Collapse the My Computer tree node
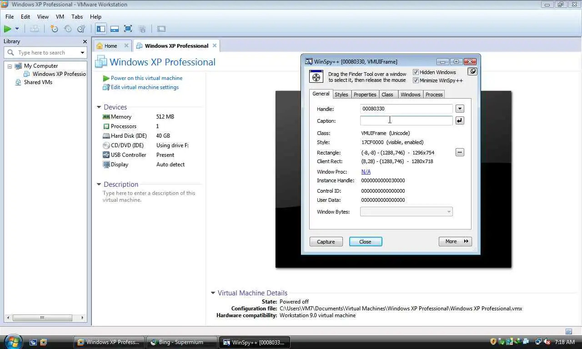This screenshot has height=349, width=582. 10,66
